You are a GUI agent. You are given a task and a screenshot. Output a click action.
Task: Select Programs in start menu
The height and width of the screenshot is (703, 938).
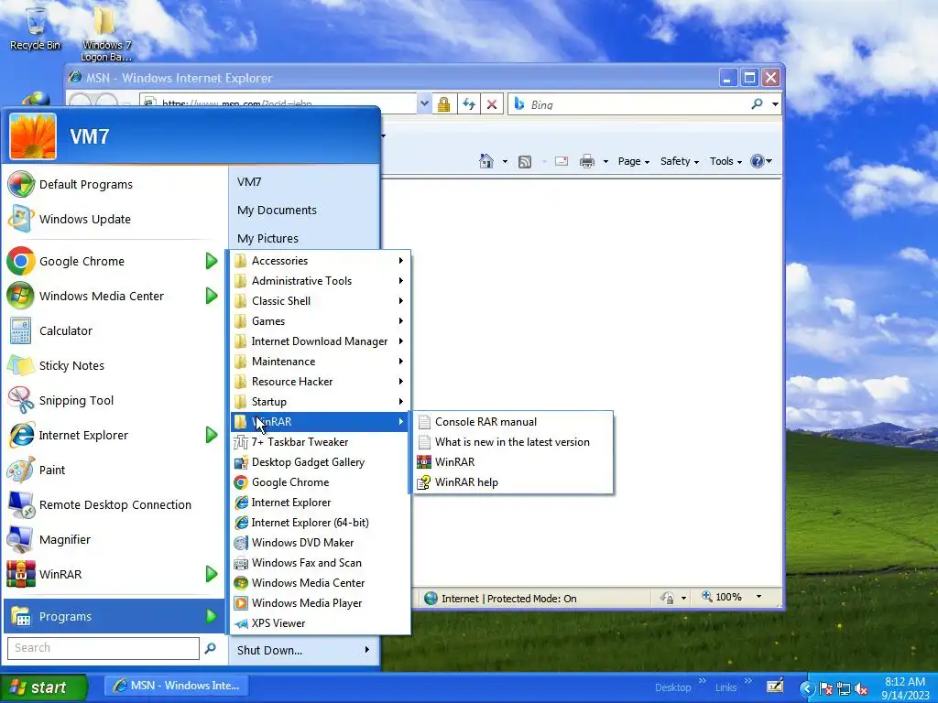[114, 616]
